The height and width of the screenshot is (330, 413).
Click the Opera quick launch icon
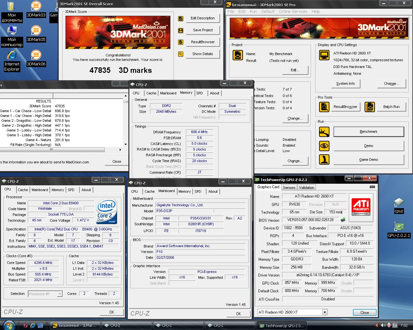[x=25, y=325]
